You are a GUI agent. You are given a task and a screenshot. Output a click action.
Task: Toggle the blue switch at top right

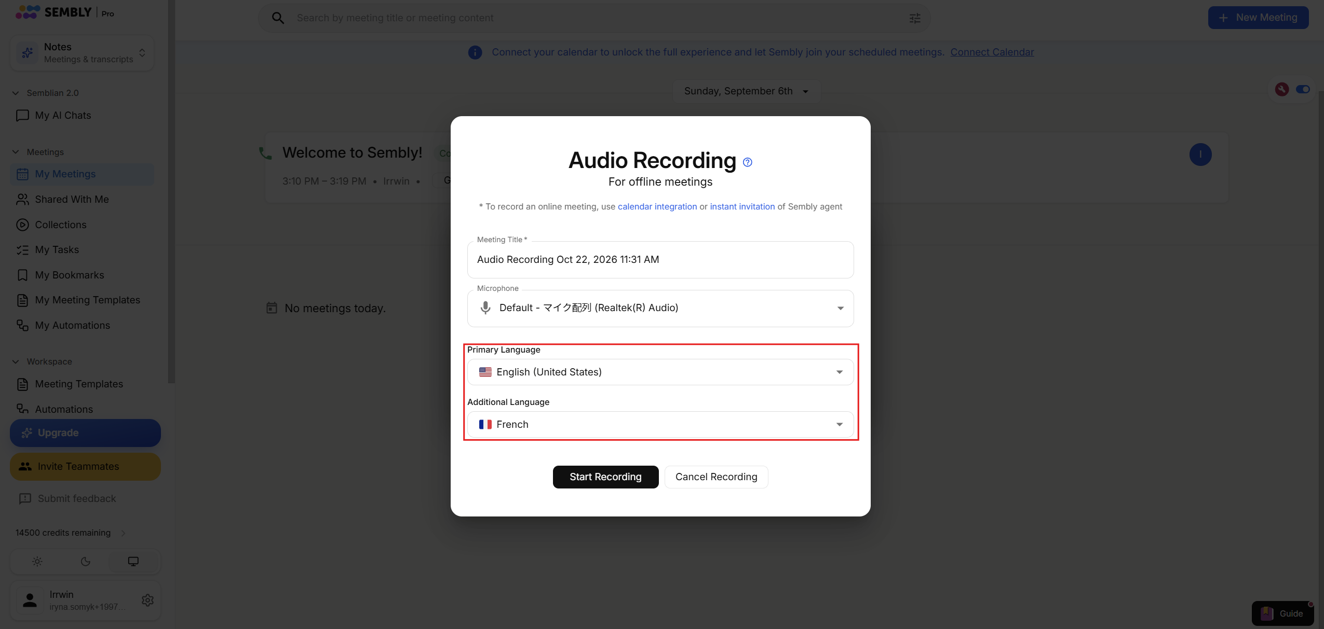tap(1303, 89)
